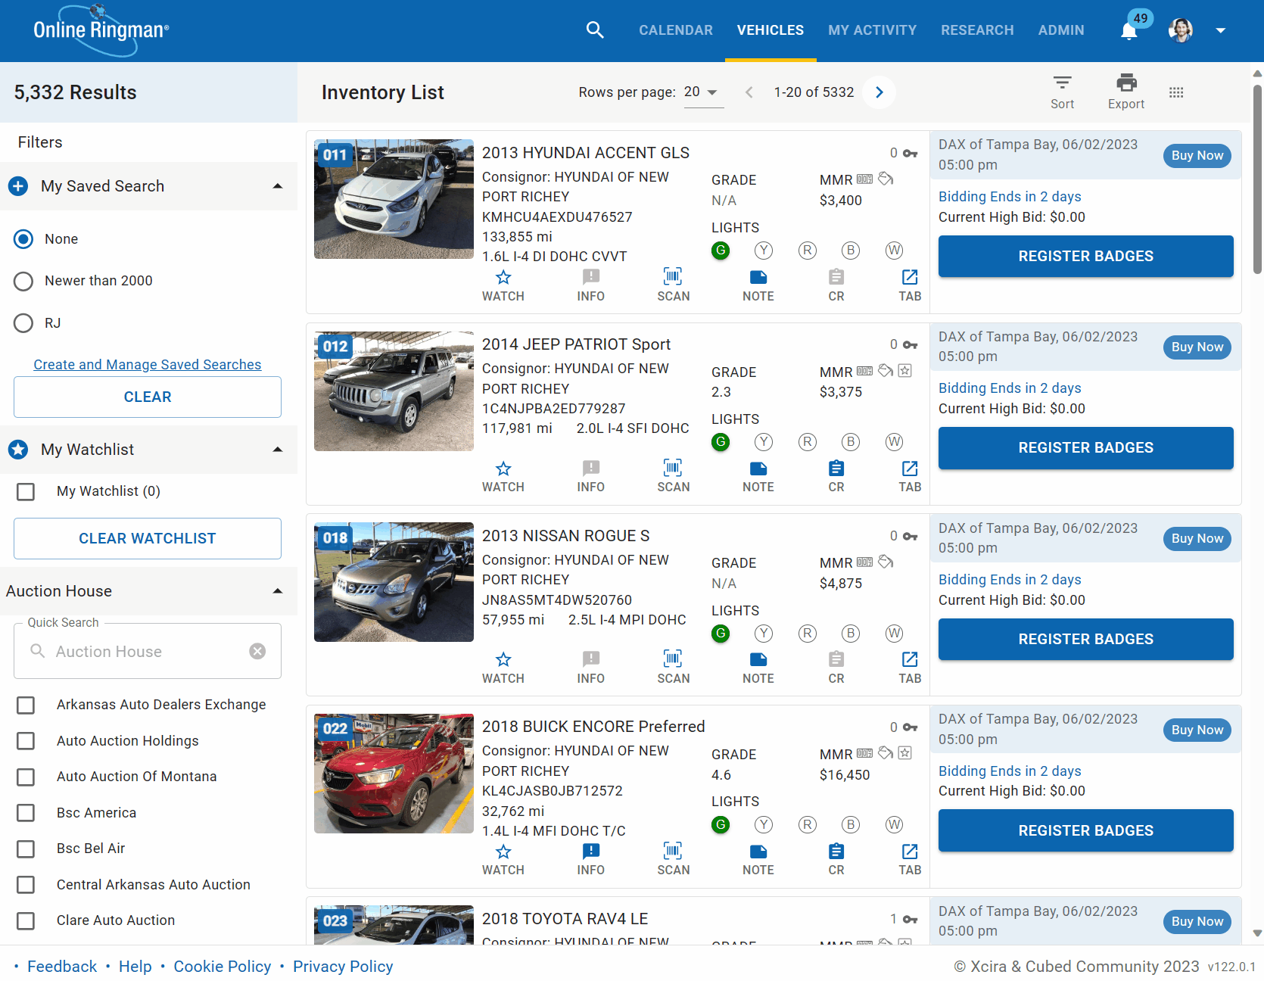Check the Bsc Bel Air filter
The height and width of the screenshot is (981, 1264).
coord(26,849)
